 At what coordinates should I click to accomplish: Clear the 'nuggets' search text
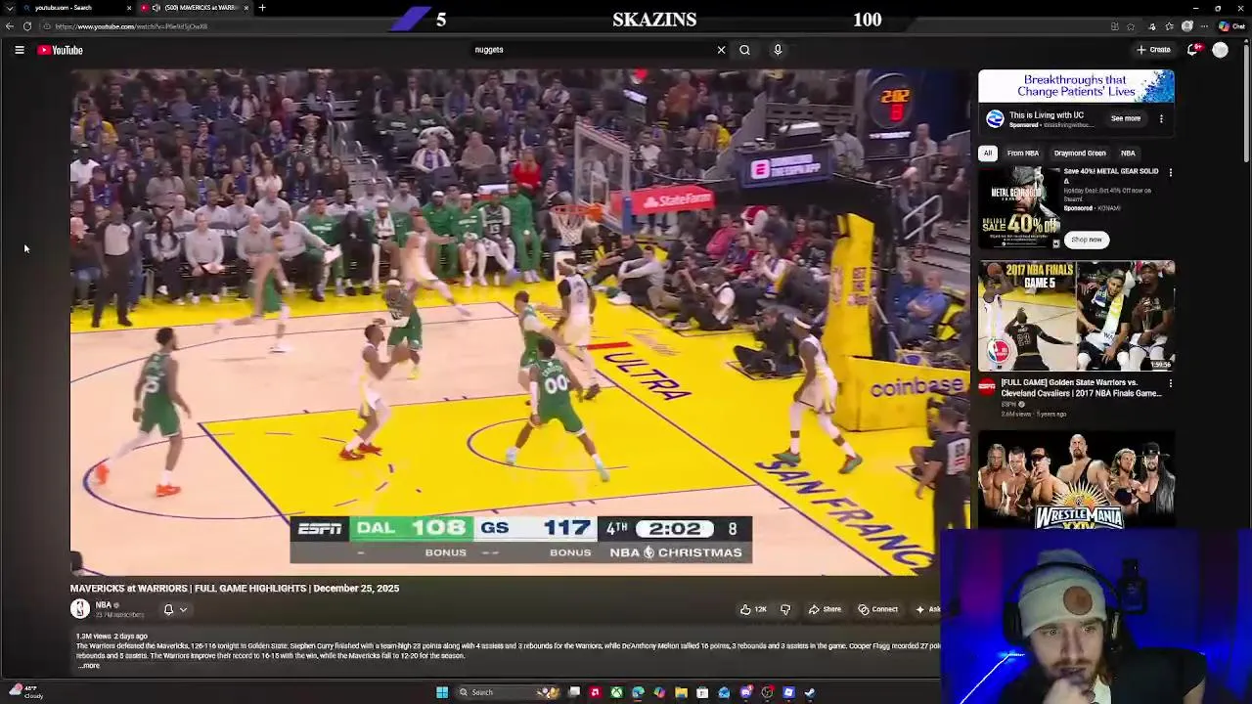point(722,50)
